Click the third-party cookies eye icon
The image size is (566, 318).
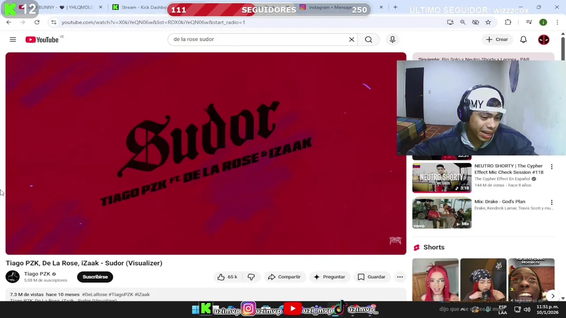click(475, 22)
